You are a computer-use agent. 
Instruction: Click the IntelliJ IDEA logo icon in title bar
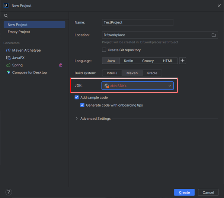(x=6, y=6)
